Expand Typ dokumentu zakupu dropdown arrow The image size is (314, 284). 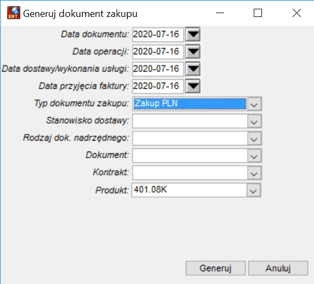[x=254, y=104]
